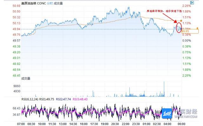Click the 02:30 time axis label
Image resolution: width=203 pixels, height=126 pixels.
click(157, 124)
